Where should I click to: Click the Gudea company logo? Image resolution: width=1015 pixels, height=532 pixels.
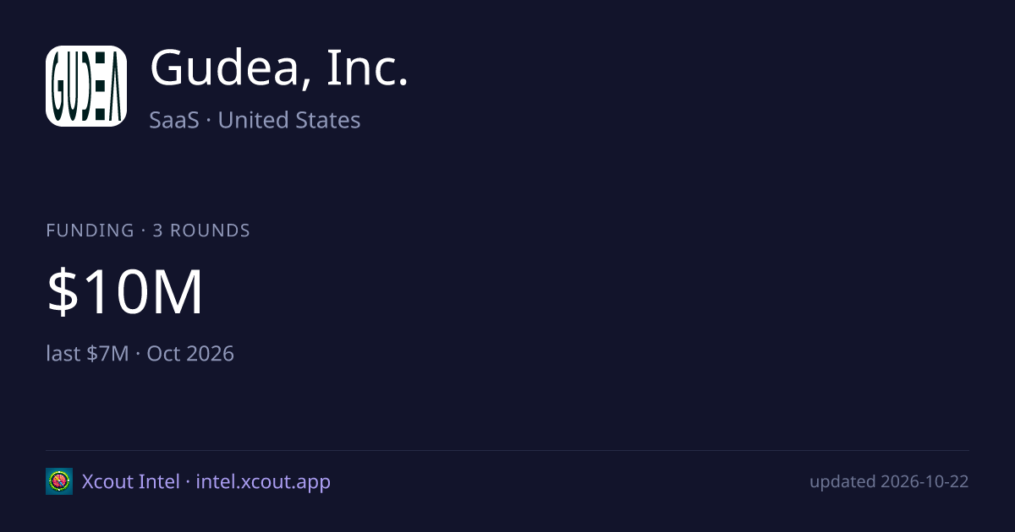point(86,86)
